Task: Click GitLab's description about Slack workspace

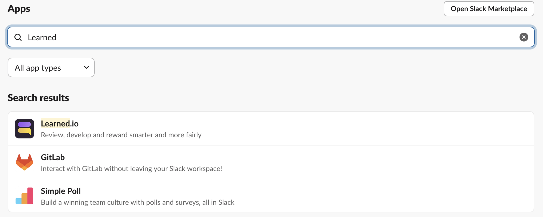Action: click(131, 169)
